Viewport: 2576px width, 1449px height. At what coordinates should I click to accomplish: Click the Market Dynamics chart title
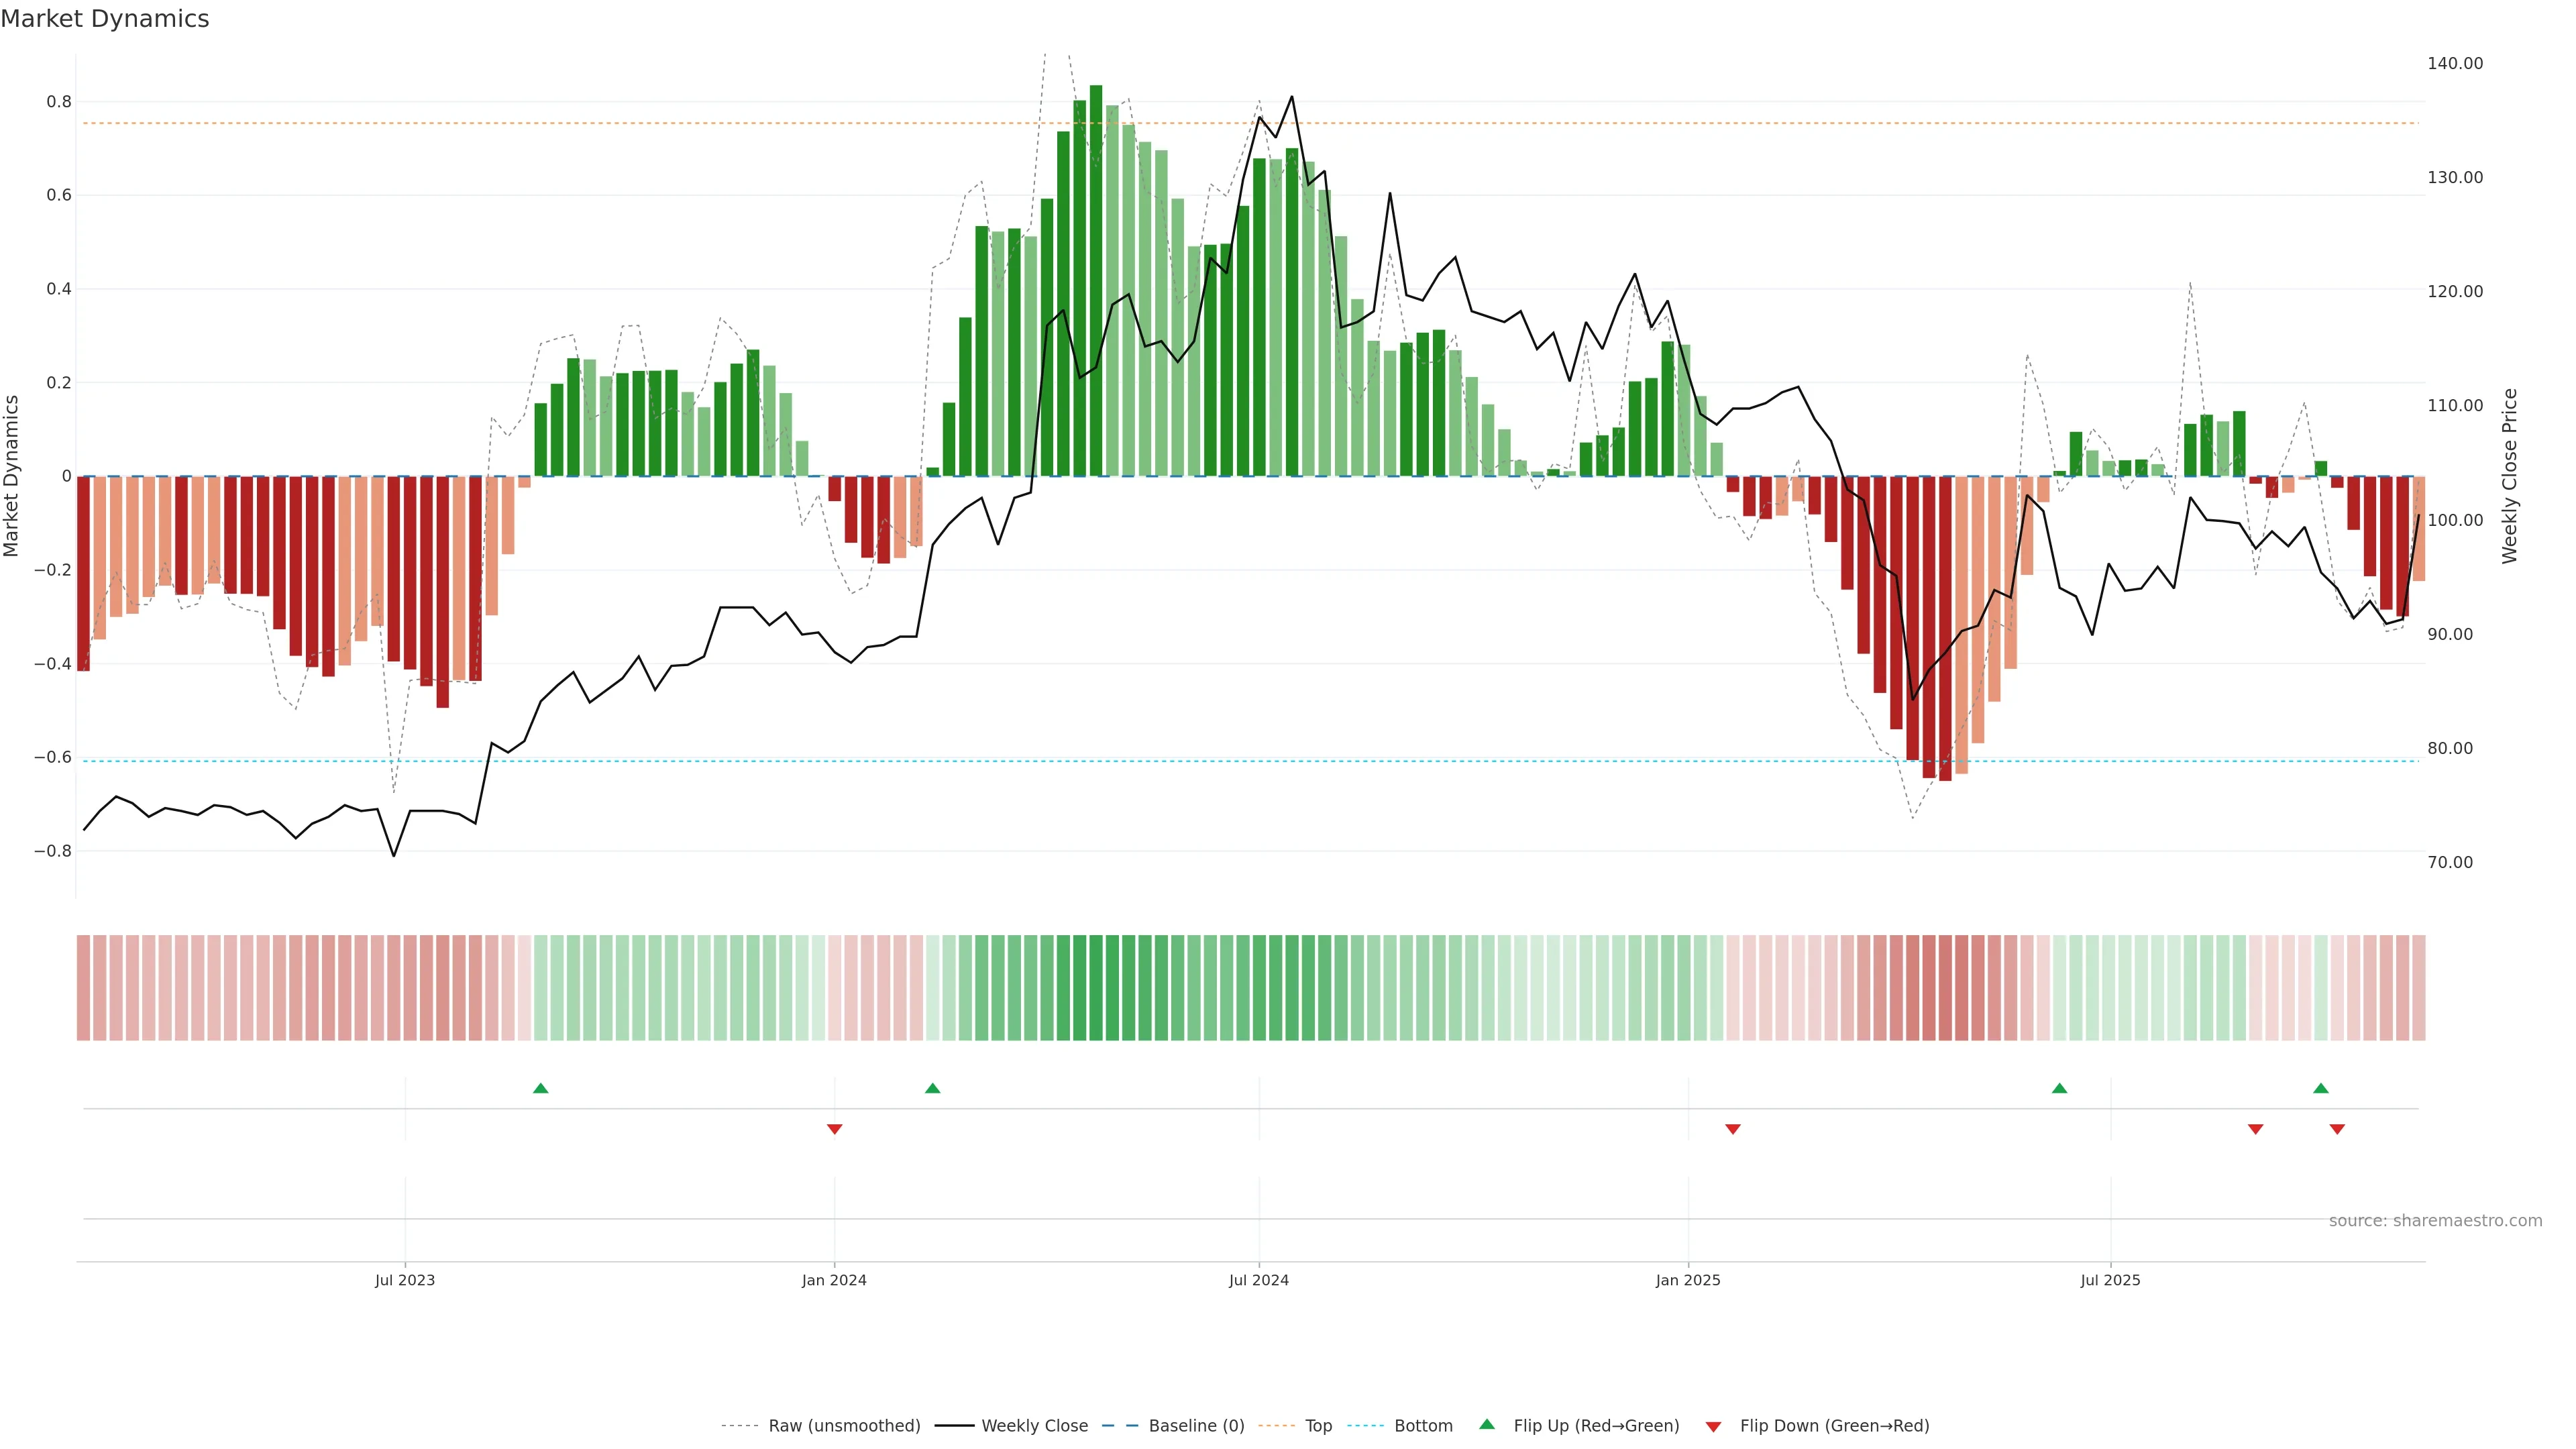point(105,19)
